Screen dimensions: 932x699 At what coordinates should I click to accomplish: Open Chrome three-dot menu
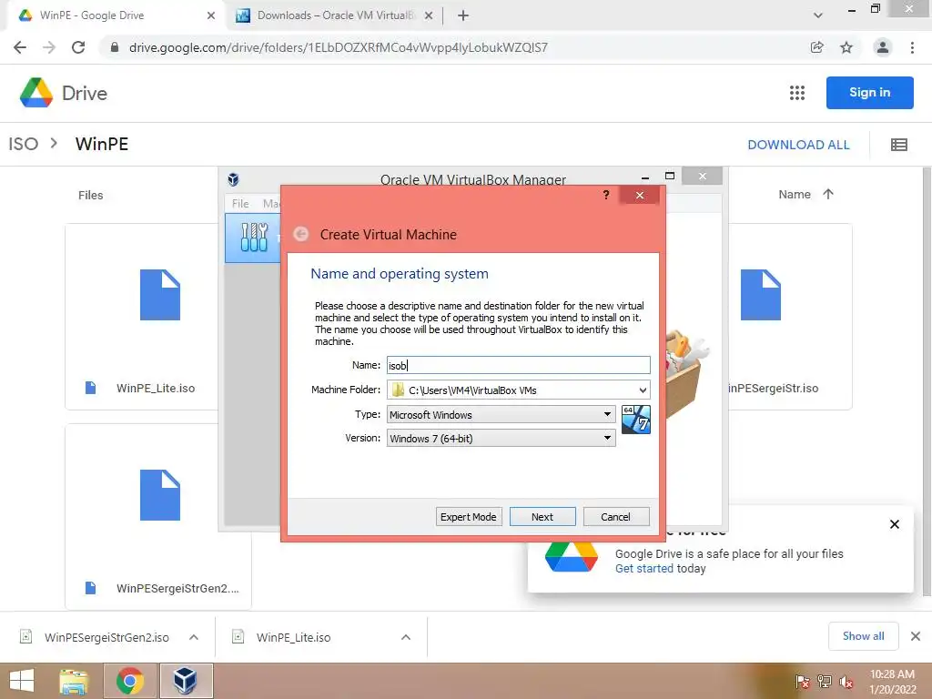pos(912,47)
